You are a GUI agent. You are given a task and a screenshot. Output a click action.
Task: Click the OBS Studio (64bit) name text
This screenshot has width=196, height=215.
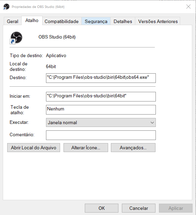pos(57,37)
